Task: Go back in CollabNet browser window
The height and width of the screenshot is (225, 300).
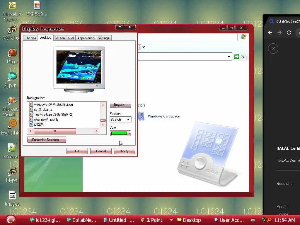Action: coord(270,33)
